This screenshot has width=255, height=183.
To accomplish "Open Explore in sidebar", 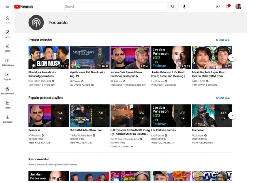I will coord(8,34).
